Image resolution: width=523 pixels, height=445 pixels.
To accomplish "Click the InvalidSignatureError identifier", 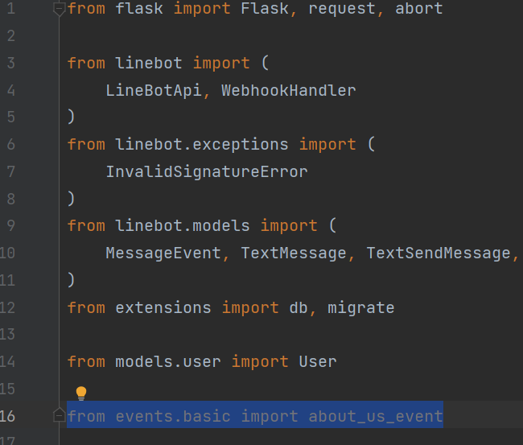I will tap(206, 171).
